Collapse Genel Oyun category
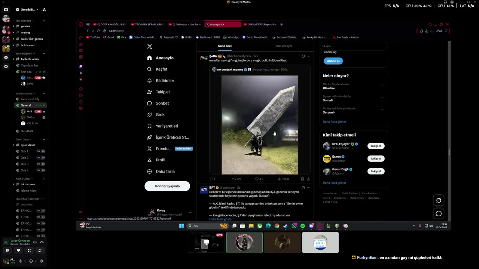The height and width of the screenshot is (269, 479). [x=23, y=139]
